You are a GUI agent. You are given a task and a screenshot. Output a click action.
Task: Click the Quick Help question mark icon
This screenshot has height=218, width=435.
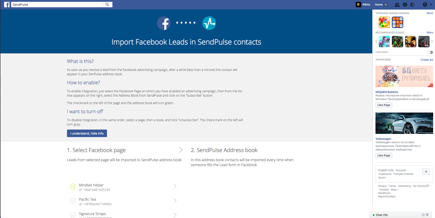click(425, 5)
